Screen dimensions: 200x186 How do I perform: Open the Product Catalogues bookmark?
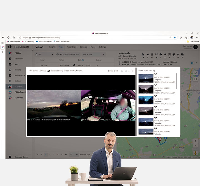44,41
